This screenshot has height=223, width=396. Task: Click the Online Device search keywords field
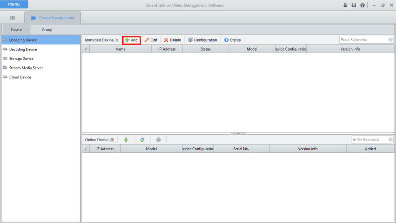pyautogui.click(x=369, y=140)
